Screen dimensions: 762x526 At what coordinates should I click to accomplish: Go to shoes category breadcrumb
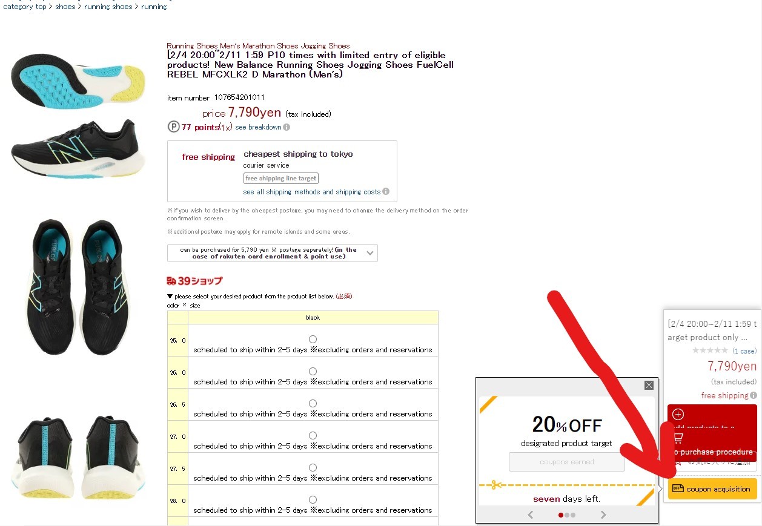click(65, 7)
